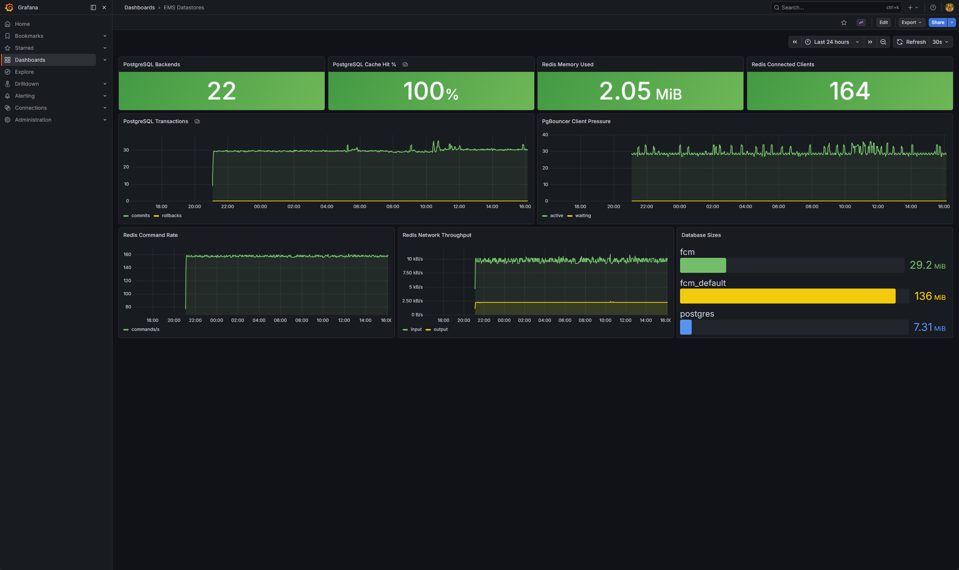Click the Redis Connected Clients panel title

click(782, 64)
